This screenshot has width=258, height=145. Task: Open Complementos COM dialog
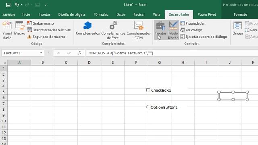139,30
